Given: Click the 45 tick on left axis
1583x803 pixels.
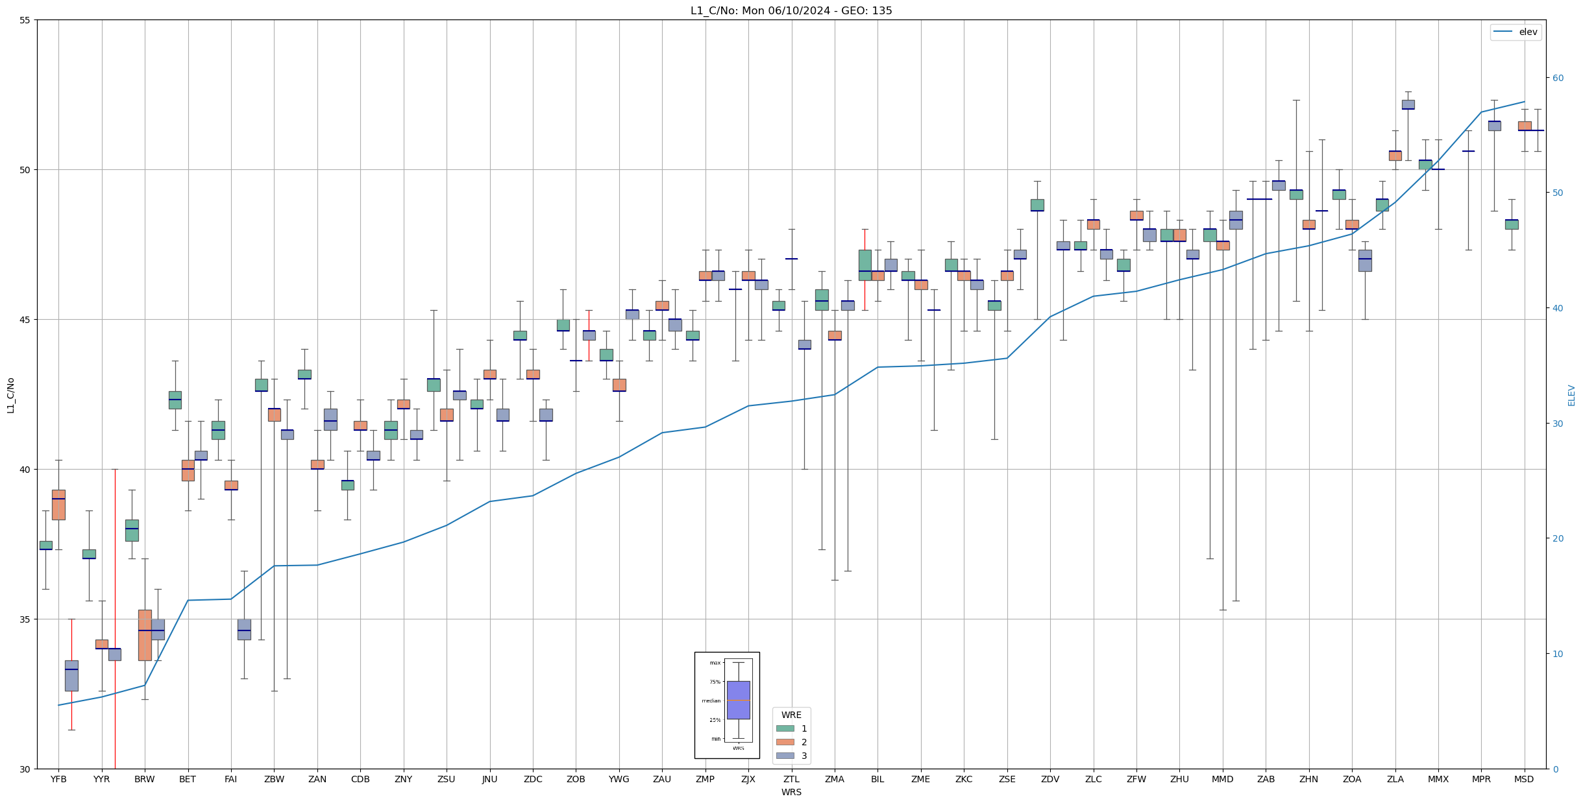Looking at the screenshot, I should click(x=26, y=320).
